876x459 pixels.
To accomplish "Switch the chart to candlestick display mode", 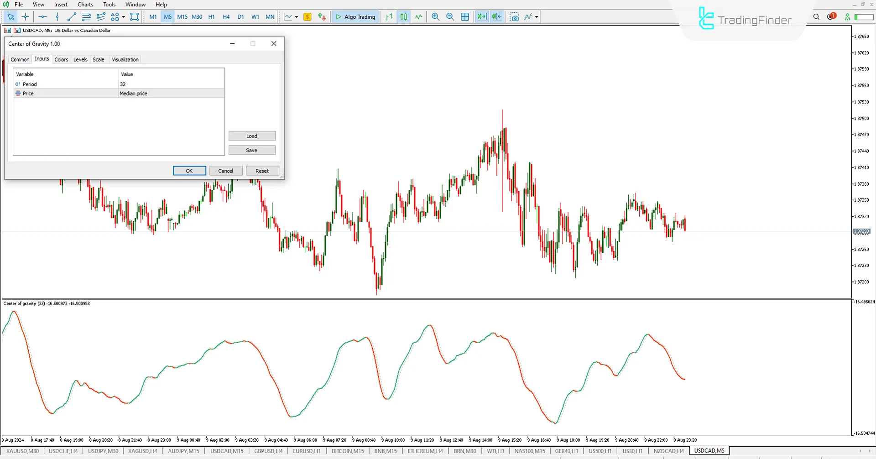I will (x=403, y=16).
